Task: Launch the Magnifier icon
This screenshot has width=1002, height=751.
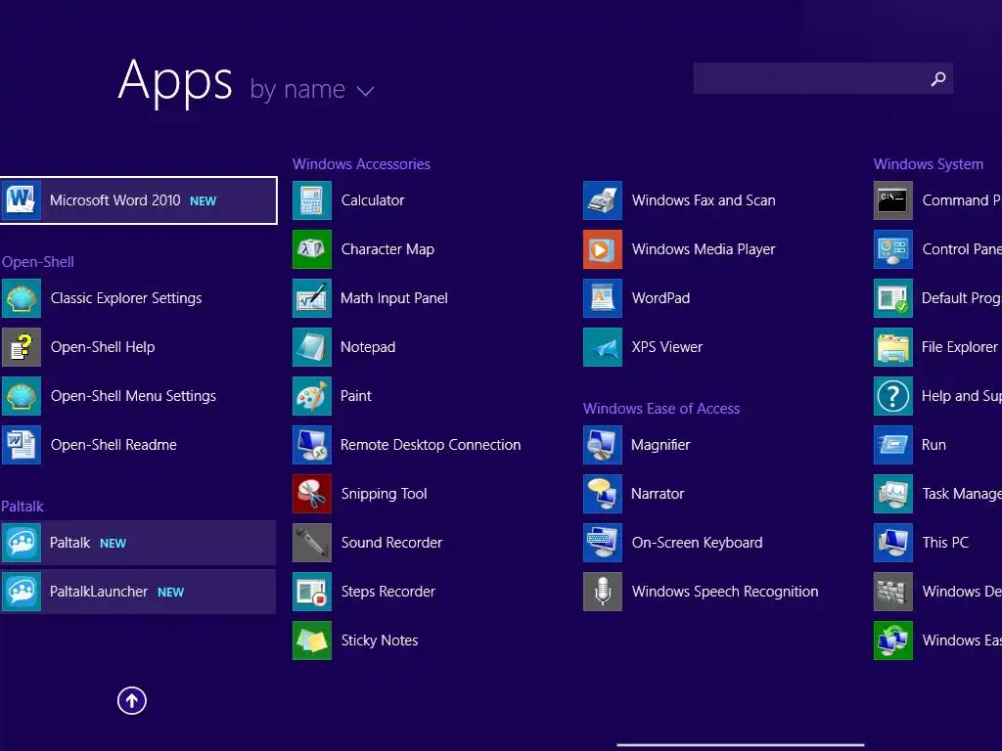Action: tap(603, 445)
